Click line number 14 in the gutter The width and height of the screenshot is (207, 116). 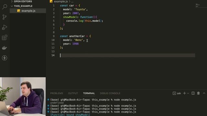53,55
